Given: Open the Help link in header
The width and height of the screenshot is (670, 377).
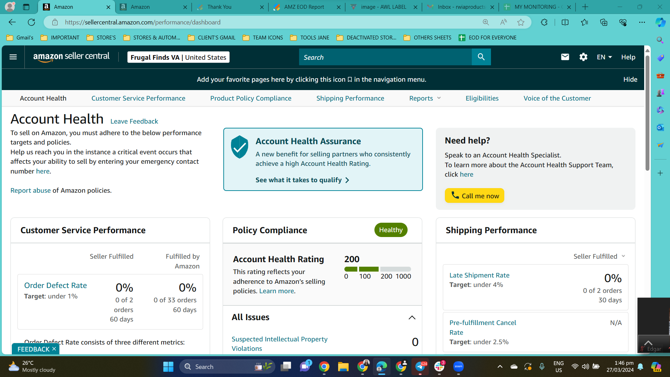Looking at the screenshot, I should pos(628,57).
